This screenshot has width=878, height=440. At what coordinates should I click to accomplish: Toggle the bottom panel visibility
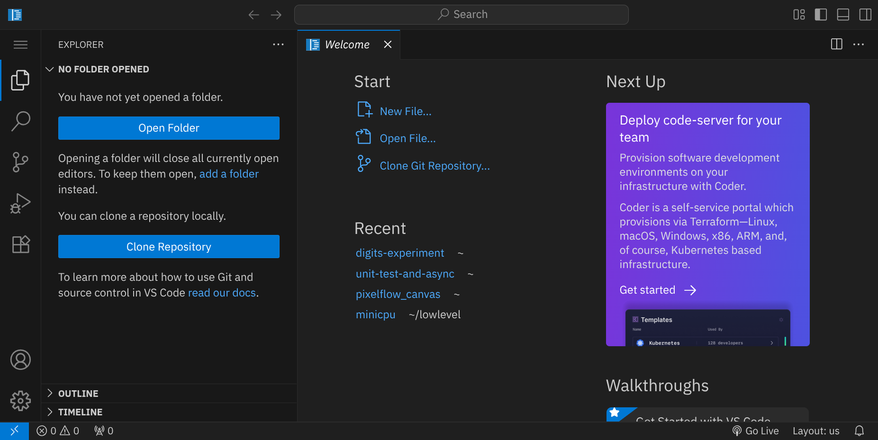[843, 15]
